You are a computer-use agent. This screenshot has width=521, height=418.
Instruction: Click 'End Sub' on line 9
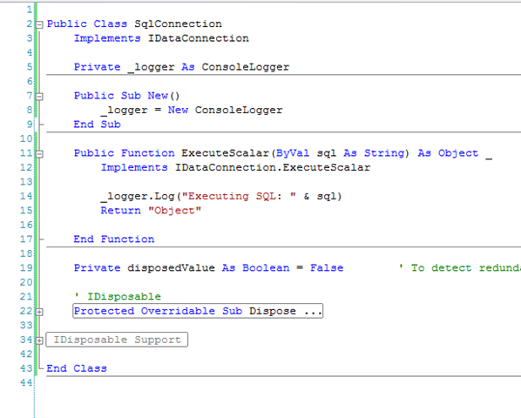click(97, 125)
